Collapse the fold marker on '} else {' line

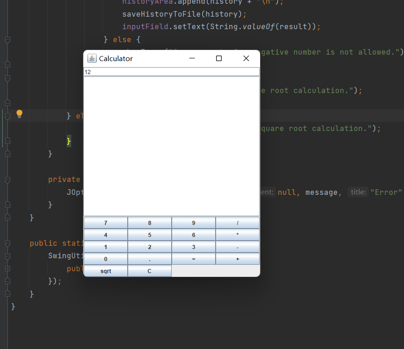[8, 40]
